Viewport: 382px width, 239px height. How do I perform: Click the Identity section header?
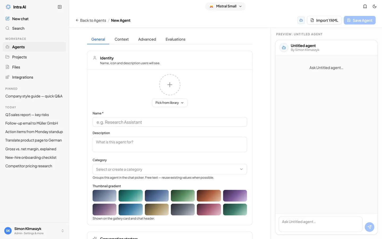pyautogui.click(x=170, y=60)
